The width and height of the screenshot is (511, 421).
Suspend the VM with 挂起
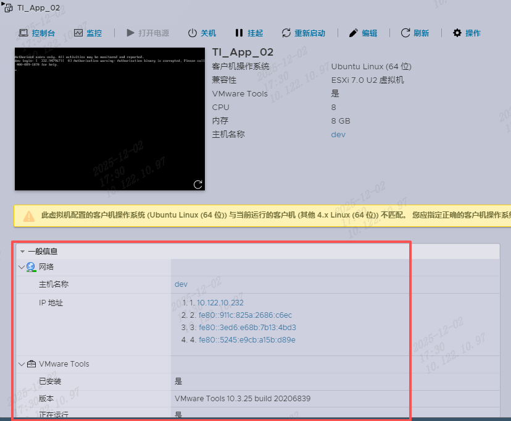click(249, 33)
